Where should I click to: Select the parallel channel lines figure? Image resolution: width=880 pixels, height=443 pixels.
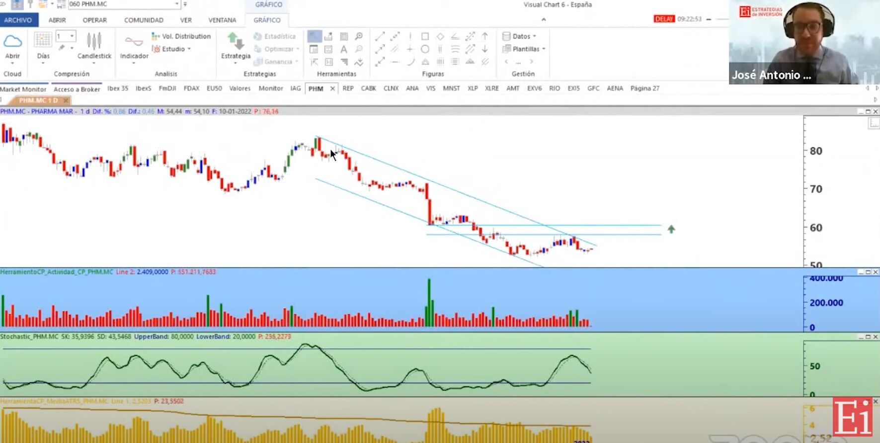click(x=395, y=49)
